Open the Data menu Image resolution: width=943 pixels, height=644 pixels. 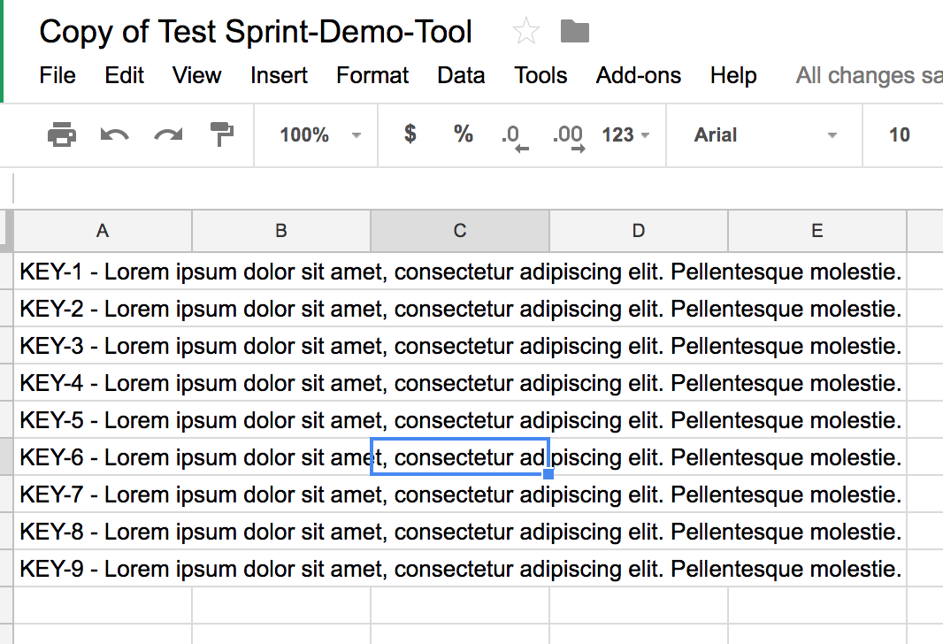461,76
